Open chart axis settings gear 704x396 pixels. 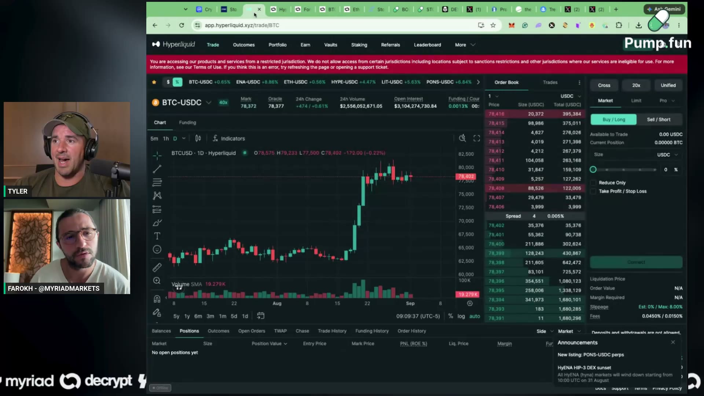(x=470, y=303)
